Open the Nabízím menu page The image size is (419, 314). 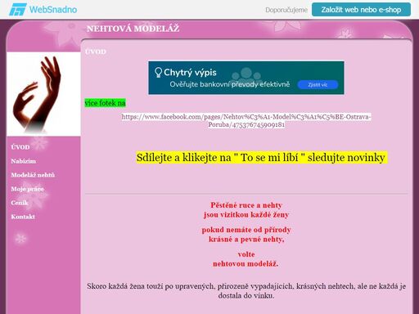click(24, 161)
